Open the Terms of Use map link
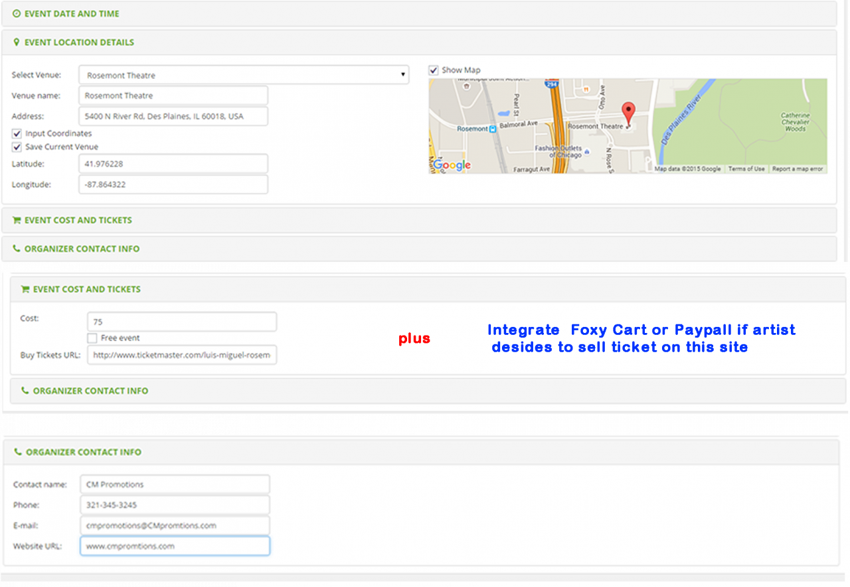The width and height of the screenshot is (850, 587). (746, 169)
